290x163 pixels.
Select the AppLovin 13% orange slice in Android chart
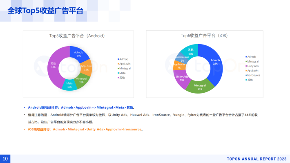(x=86, y=68)
